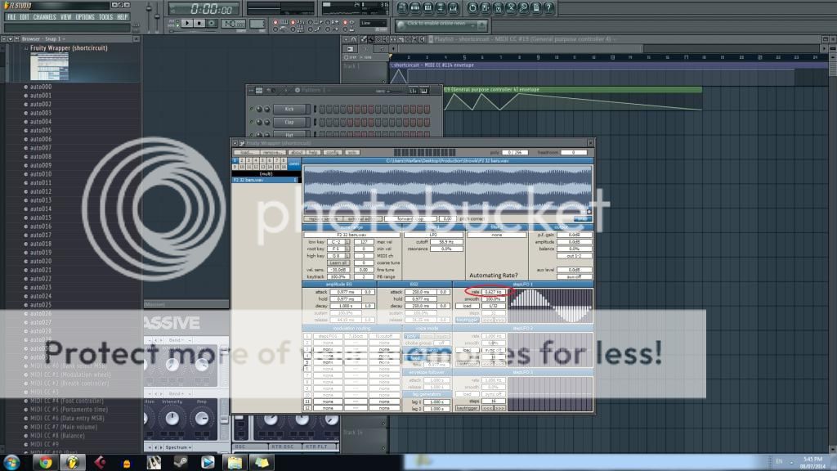Click the remove... button in shortcircuit
Viewport: 837px width, 471px height.
pyautogui.click(x=273, y=153)
